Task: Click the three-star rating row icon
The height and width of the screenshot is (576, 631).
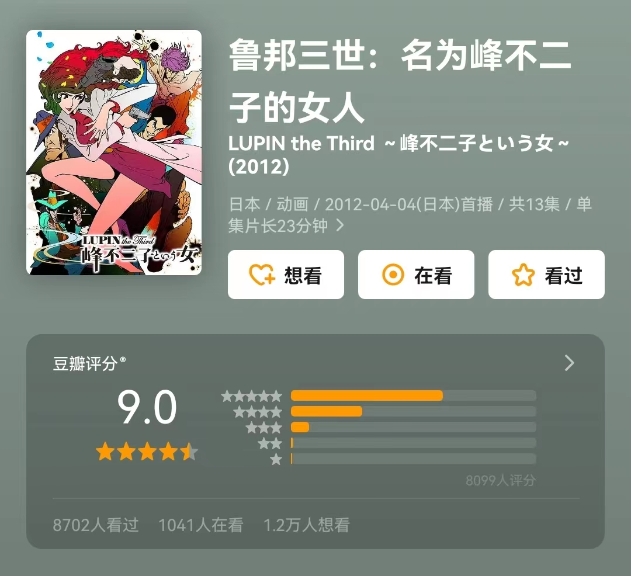Action: point(264,428)
